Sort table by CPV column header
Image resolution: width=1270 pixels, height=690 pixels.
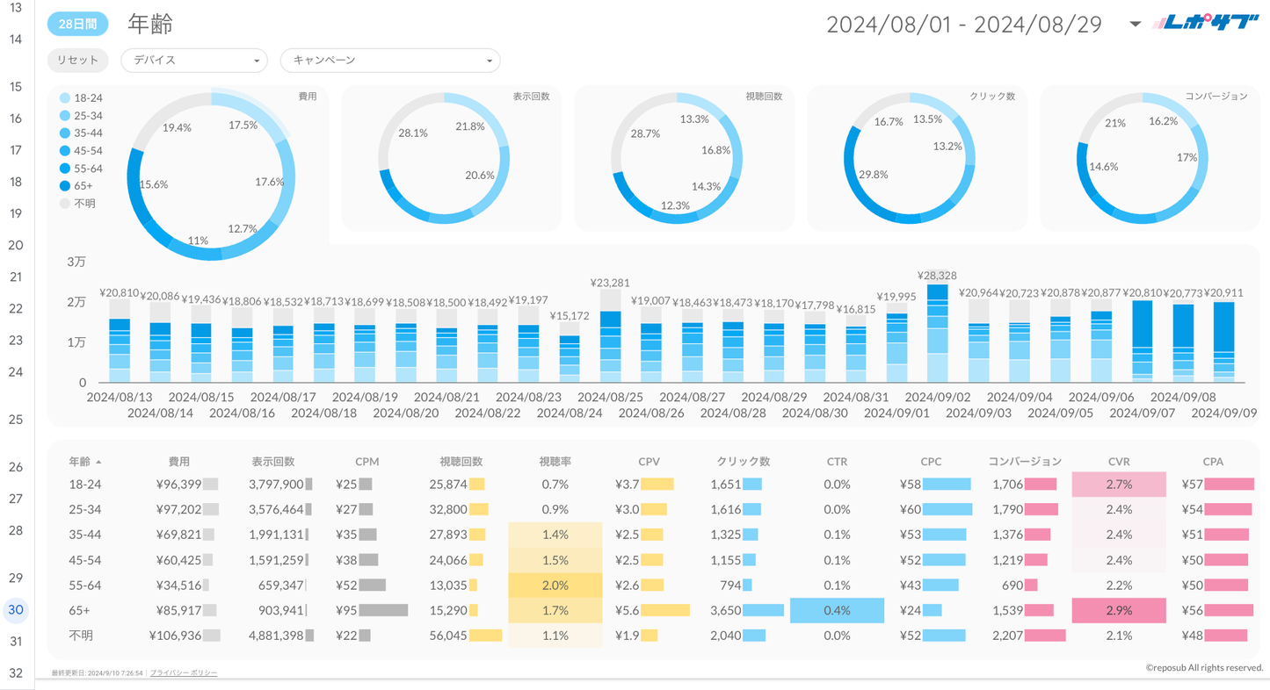pyautogui.click(x=649, y=461)
